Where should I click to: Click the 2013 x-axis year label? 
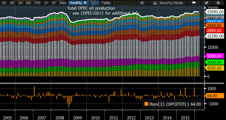pyautogui.click(x=149, y=118)
